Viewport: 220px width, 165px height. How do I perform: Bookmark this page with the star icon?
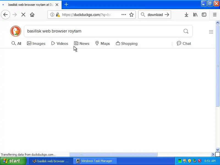pos(131,15)
